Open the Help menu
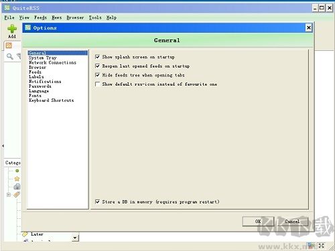Image resolution: width=335 pixels, height=251 pixels. point(111,17)
